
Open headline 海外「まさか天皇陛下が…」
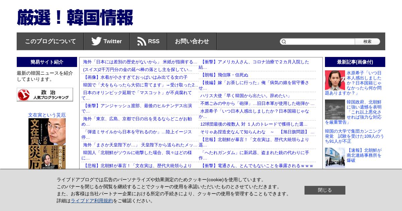tap(140, 145)
